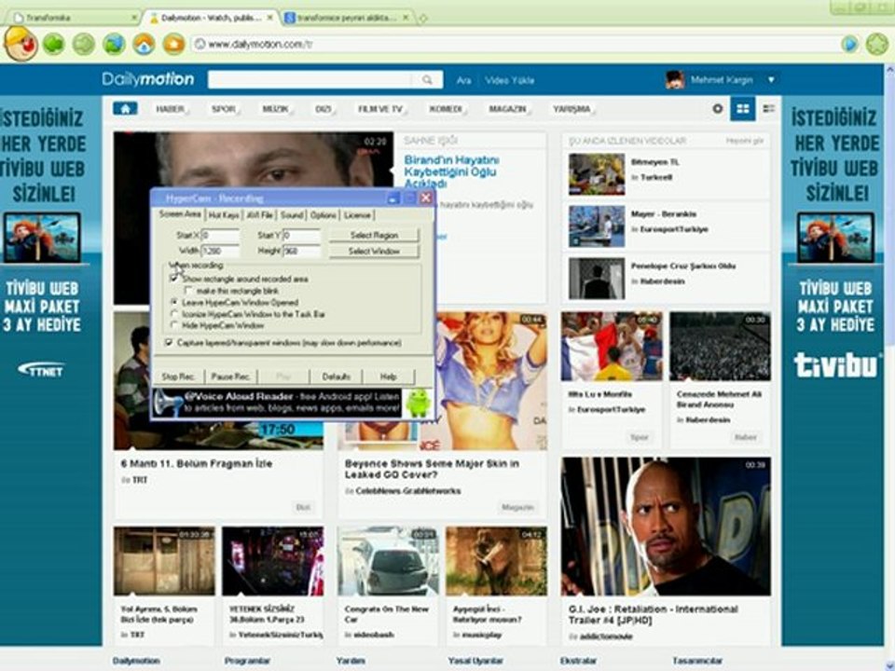Screen dimensions: 895x671
Task: Click the Dailymotion logo
Action: pyautogui.click(x=148, y=78)
